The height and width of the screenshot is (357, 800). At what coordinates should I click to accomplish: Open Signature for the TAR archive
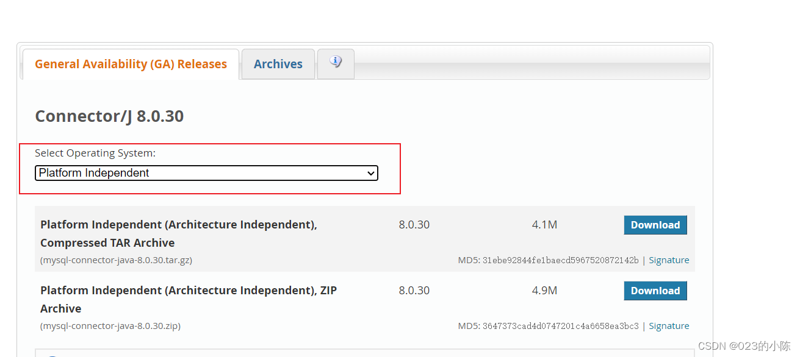coord(668,260)
